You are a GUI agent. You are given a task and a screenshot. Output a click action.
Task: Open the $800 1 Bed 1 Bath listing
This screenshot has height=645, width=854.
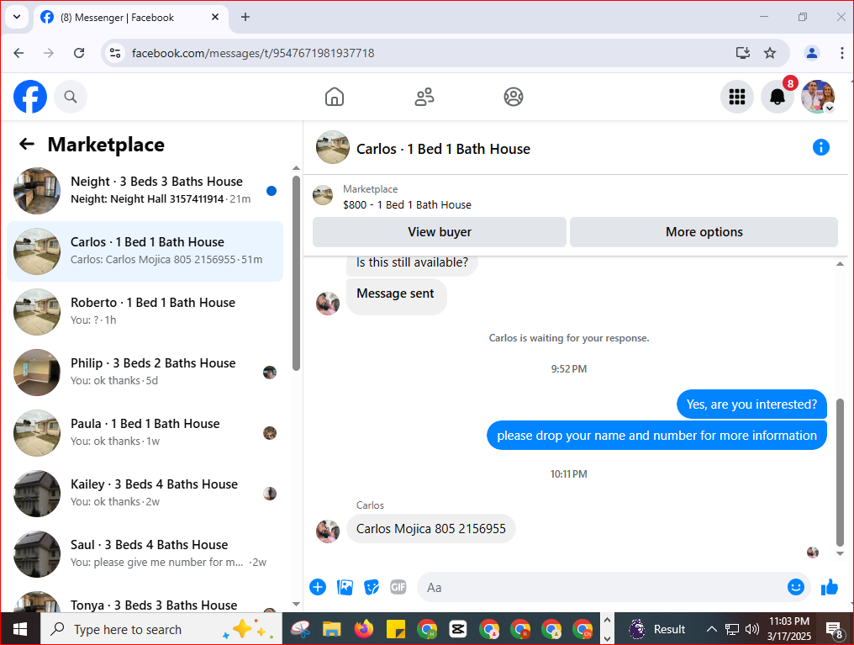tap(407, 198)
